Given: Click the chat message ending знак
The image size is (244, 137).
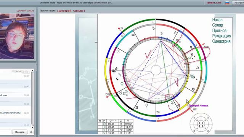Looking at the screenshot, I should pyautogui.click(x=3, y=95).
